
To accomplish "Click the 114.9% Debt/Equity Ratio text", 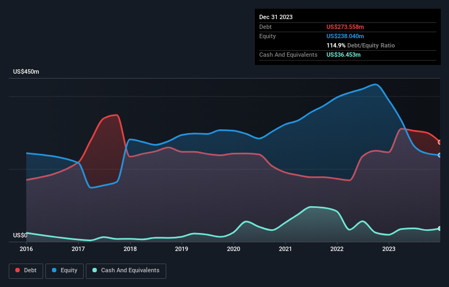I will point(360,45).
